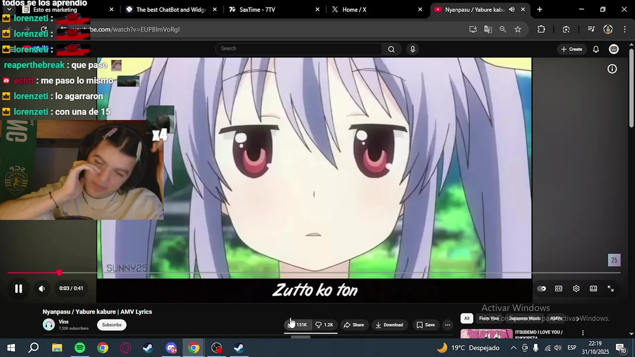Save video to a playlist
Image resolution: width=635 pixels, height=357 pixels.
pos(426,325)
